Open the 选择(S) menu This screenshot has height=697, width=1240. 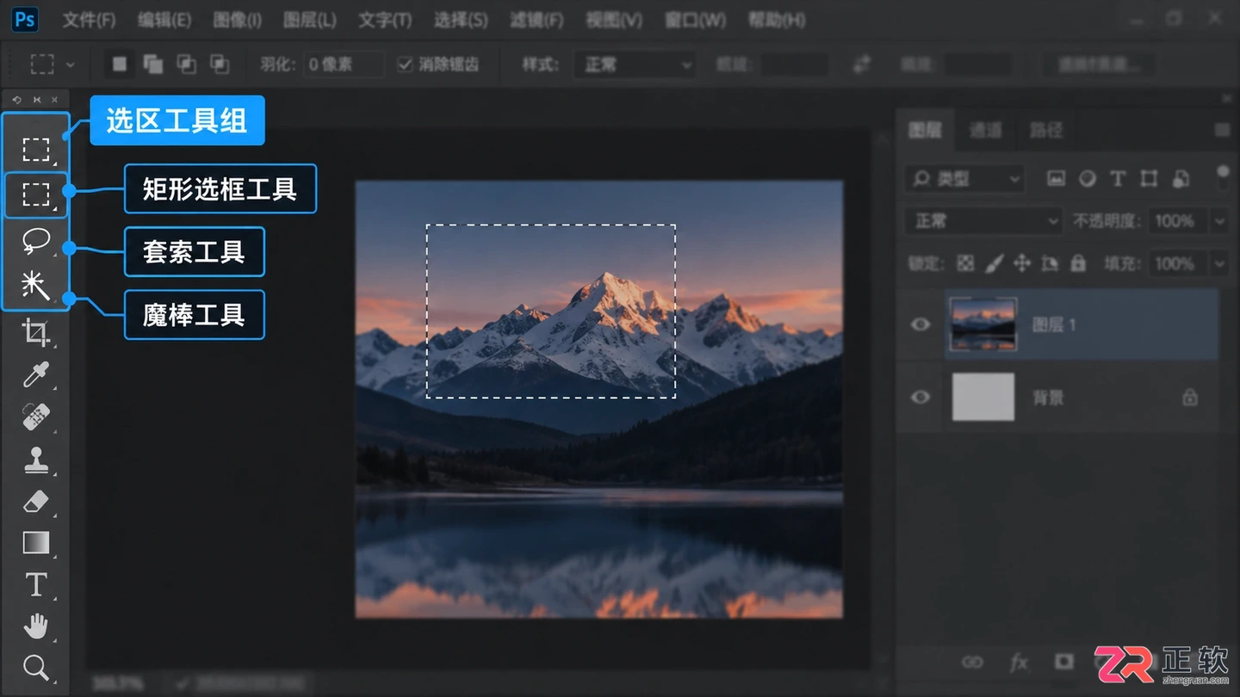tap(461, 20)
